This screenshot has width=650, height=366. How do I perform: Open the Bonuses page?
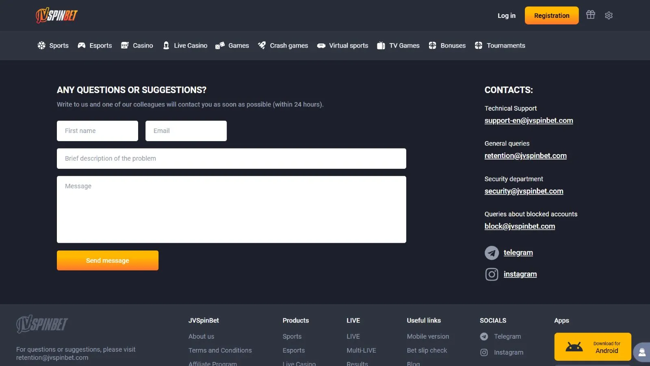click(447, 46)
